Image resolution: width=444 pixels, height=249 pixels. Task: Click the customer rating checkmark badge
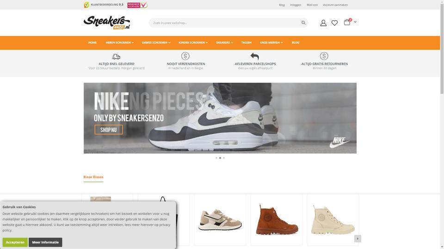point(86,5)
